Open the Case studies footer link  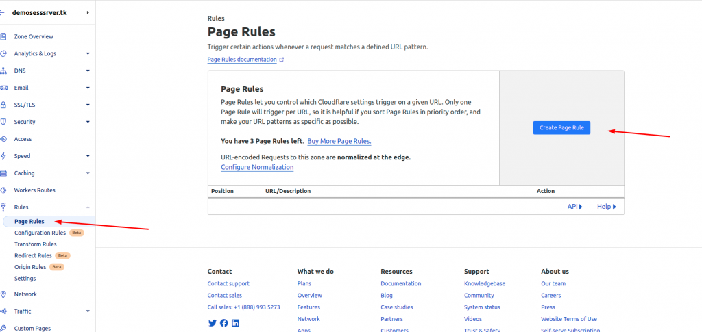coord(397,307)
